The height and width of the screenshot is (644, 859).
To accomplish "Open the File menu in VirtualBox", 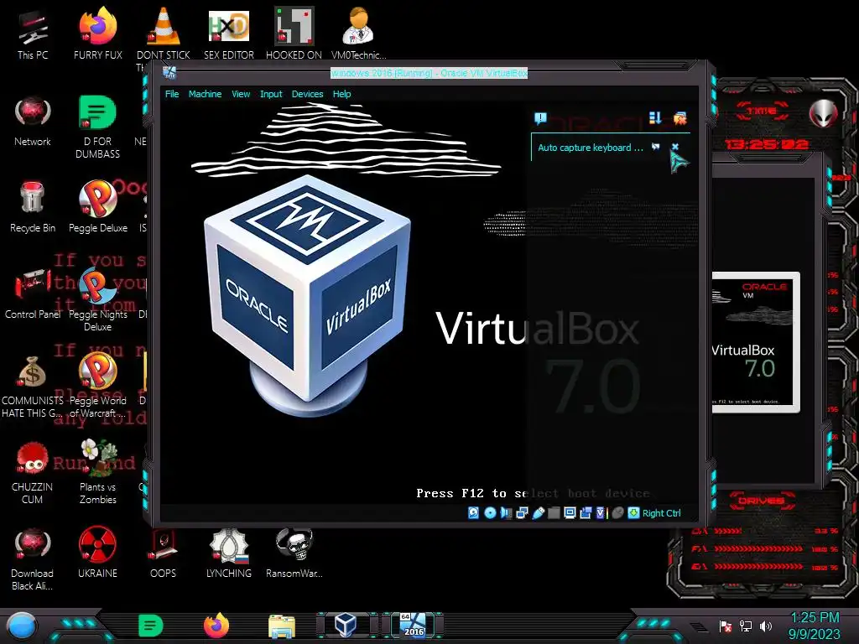I will click(x=172, y=94).
